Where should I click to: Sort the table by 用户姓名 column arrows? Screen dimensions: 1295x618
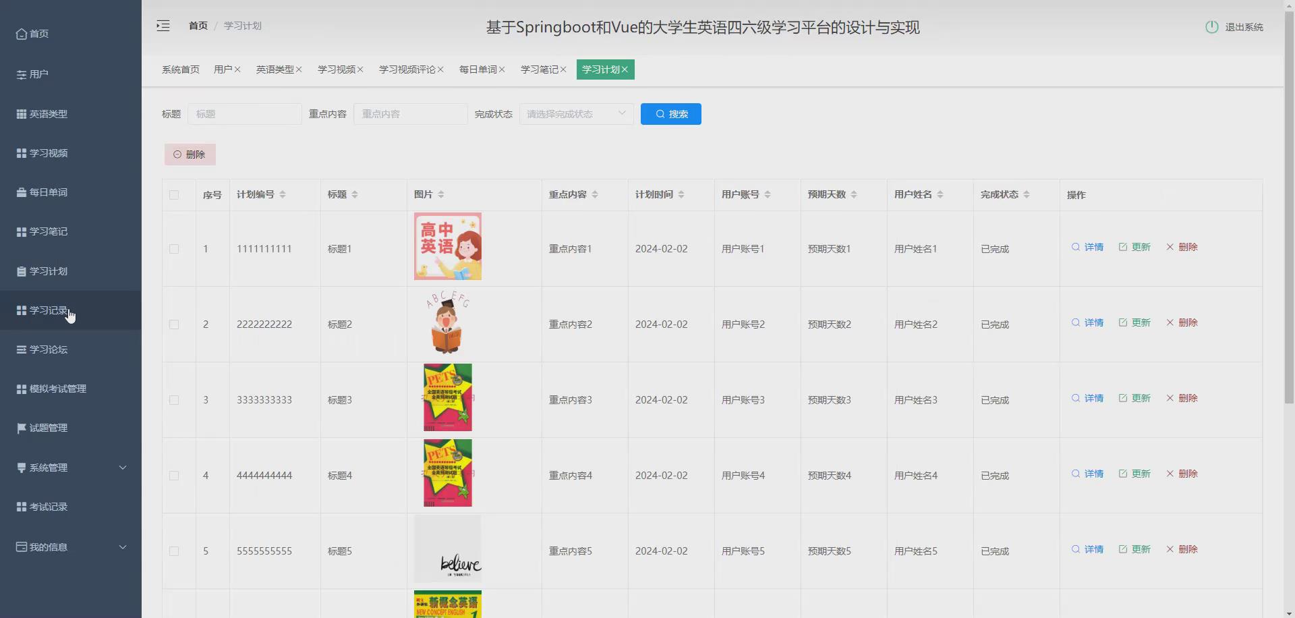click(x=940, y=194)
